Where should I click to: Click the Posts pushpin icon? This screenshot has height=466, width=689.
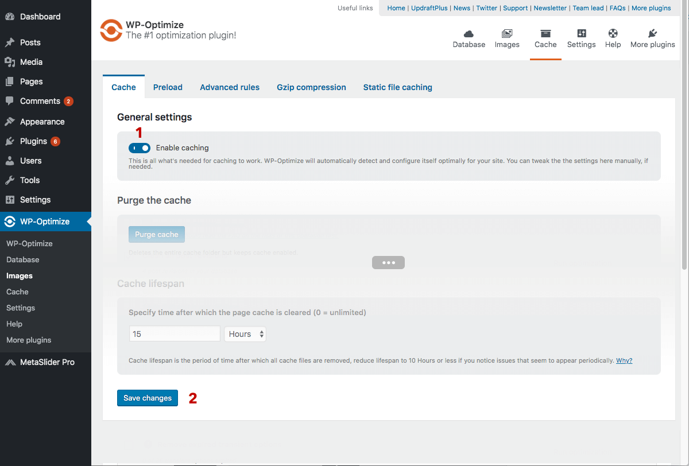(10, 42)
